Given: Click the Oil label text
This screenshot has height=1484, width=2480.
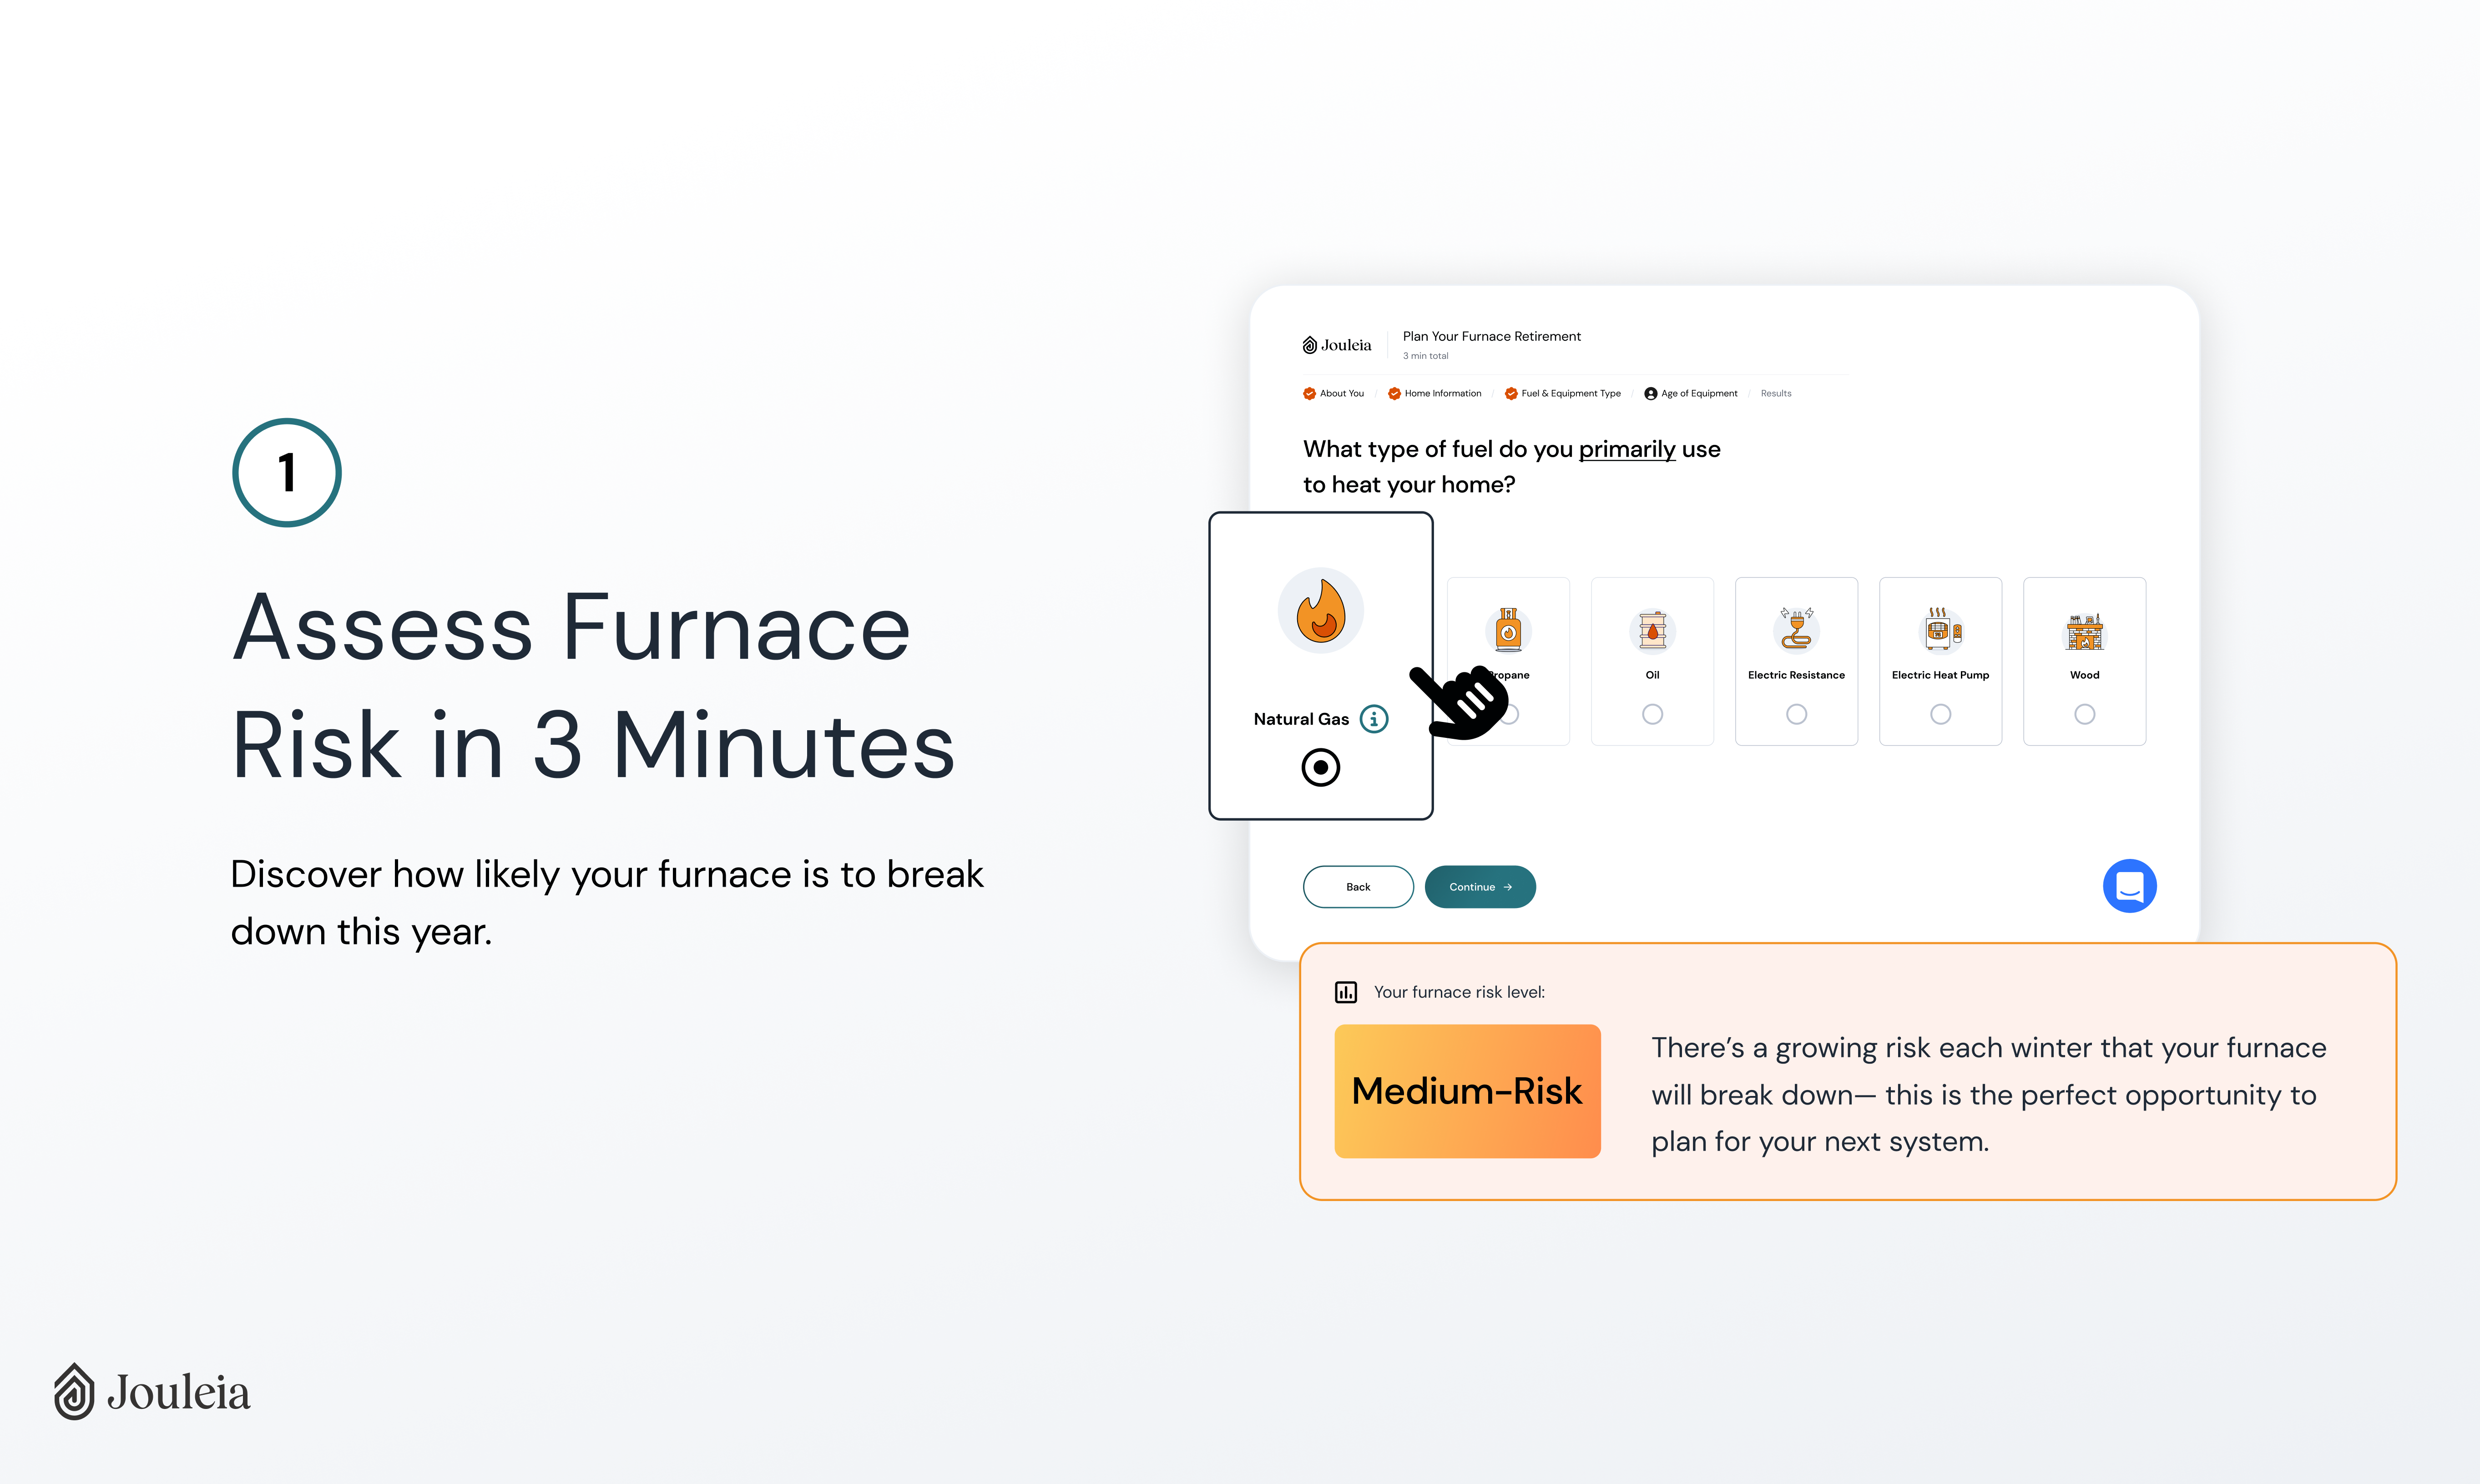Looking at the screenshot, I should tap(1652, 675).
